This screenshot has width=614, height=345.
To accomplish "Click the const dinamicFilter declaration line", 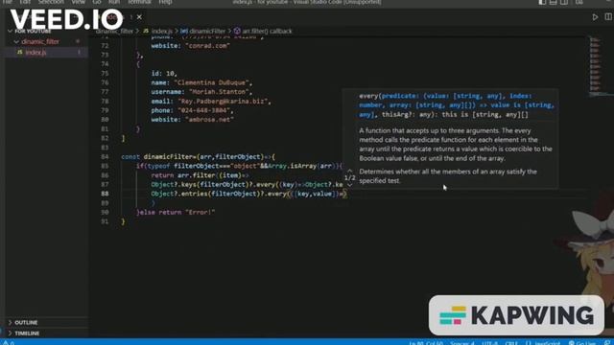I will click(199, 157).
